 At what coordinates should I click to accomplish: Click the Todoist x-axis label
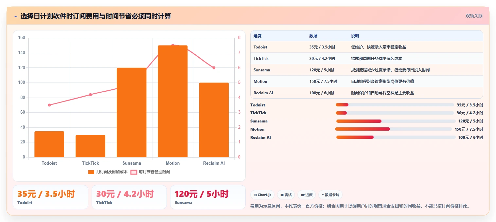pos(49,163)
